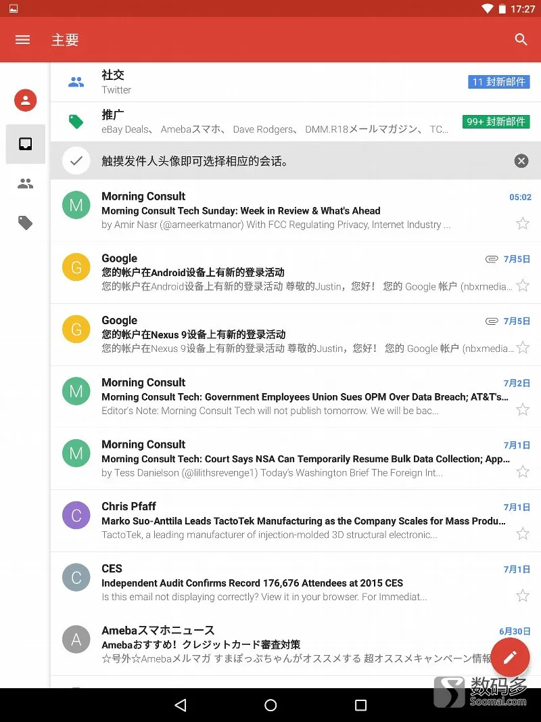Image resolution: width=541 pixels, height=722 pixels.
Task: Tap the Android recent apps square button
Action: pyautogui.click(x=360, y=704)
